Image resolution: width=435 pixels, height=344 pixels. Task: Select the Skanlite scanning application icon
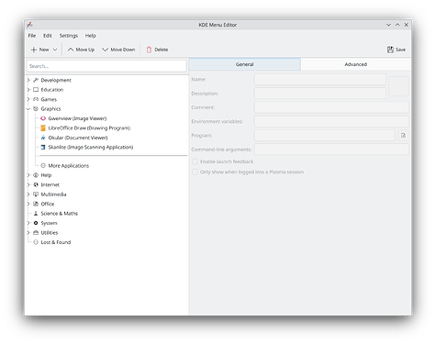(43, 147)
